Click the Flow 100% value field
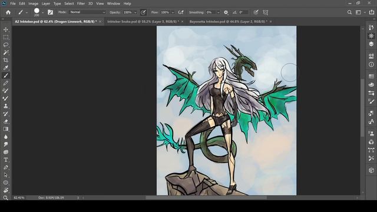Image resolution: width=377 pixels, height=212 pixels. pos(165,12)
